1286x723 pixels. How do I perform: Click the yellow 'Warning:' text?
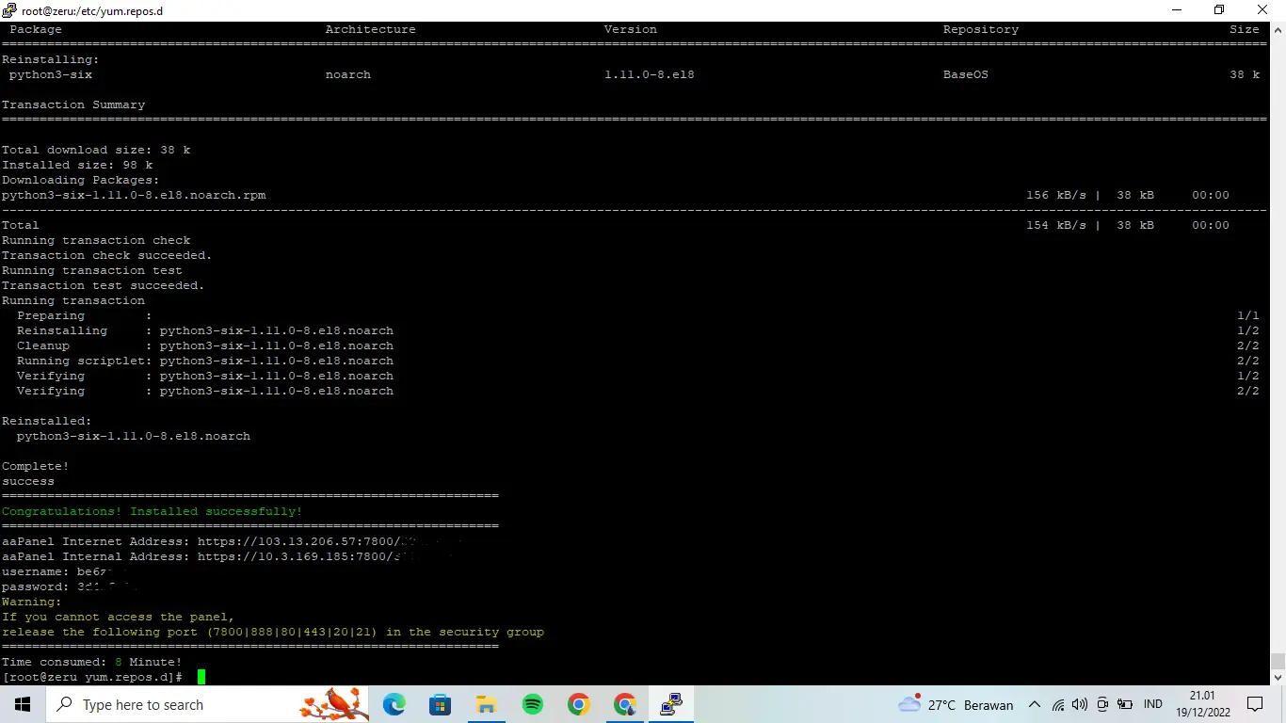[32, 602]
